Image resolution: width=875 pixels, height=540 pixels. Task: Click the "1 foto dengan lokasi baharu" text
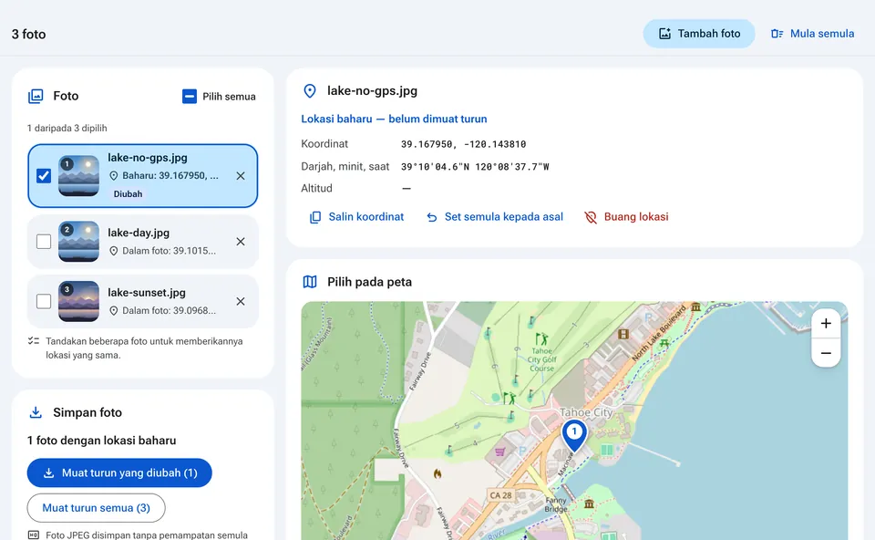click(101, 441)
